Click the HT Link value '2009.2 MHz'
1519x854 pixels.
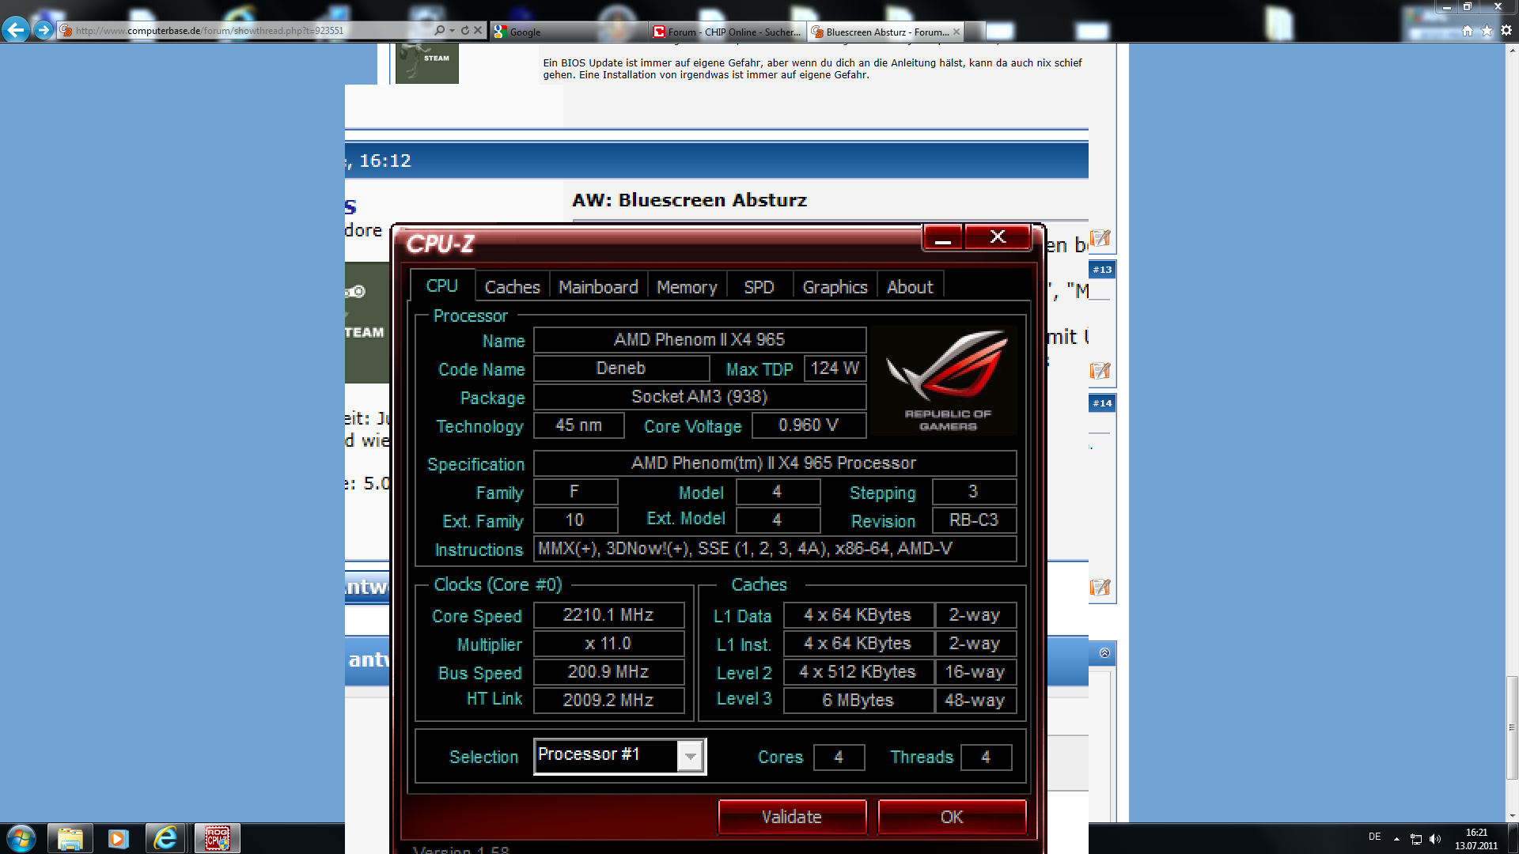point(608,701)
